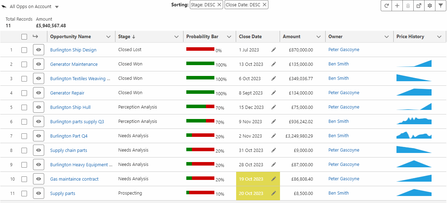Click 70% probability bar of Burlington Ship Hull
The height and width of the screenshot is (203, 447).
[x=200, y=106]
